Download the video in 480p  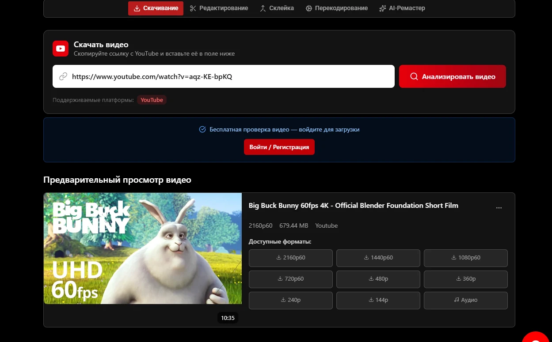point(378,279)
